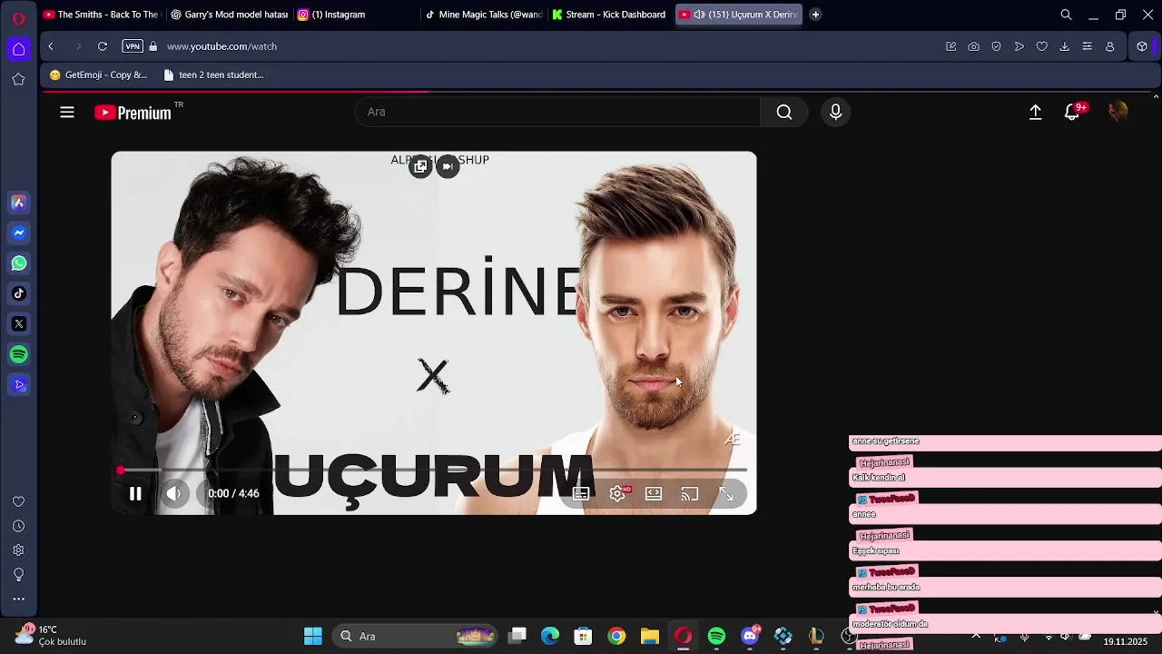This screenshot has height=654, width=1162.
Task: Switch to Mine Magic Talks TikTok tab
Action: (x=483, y=15)
